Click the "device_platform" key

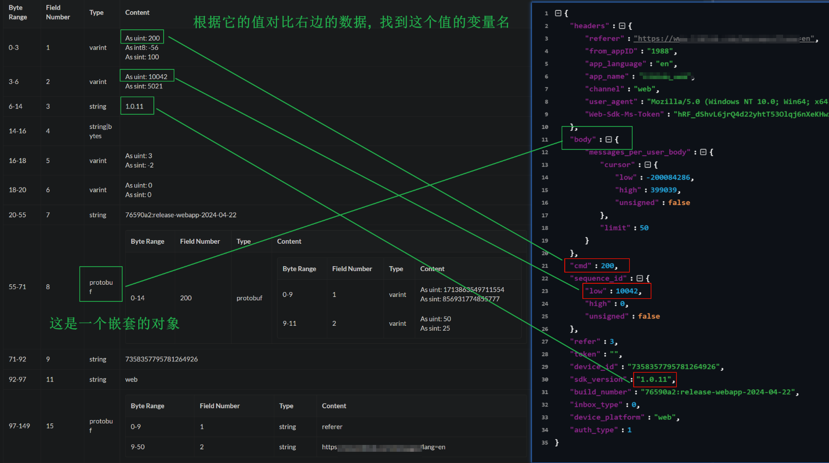607,418
